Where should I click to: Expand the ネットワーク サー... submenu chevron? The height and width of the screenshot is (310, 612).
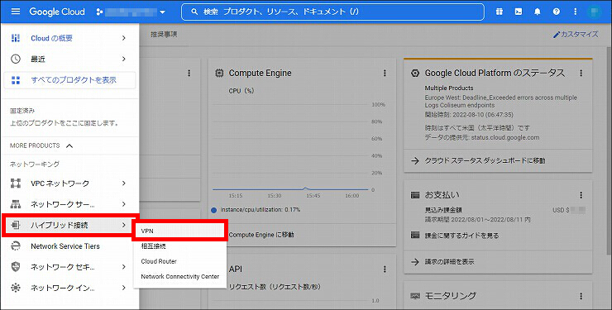pyautogui.click(x=124, y=204)
